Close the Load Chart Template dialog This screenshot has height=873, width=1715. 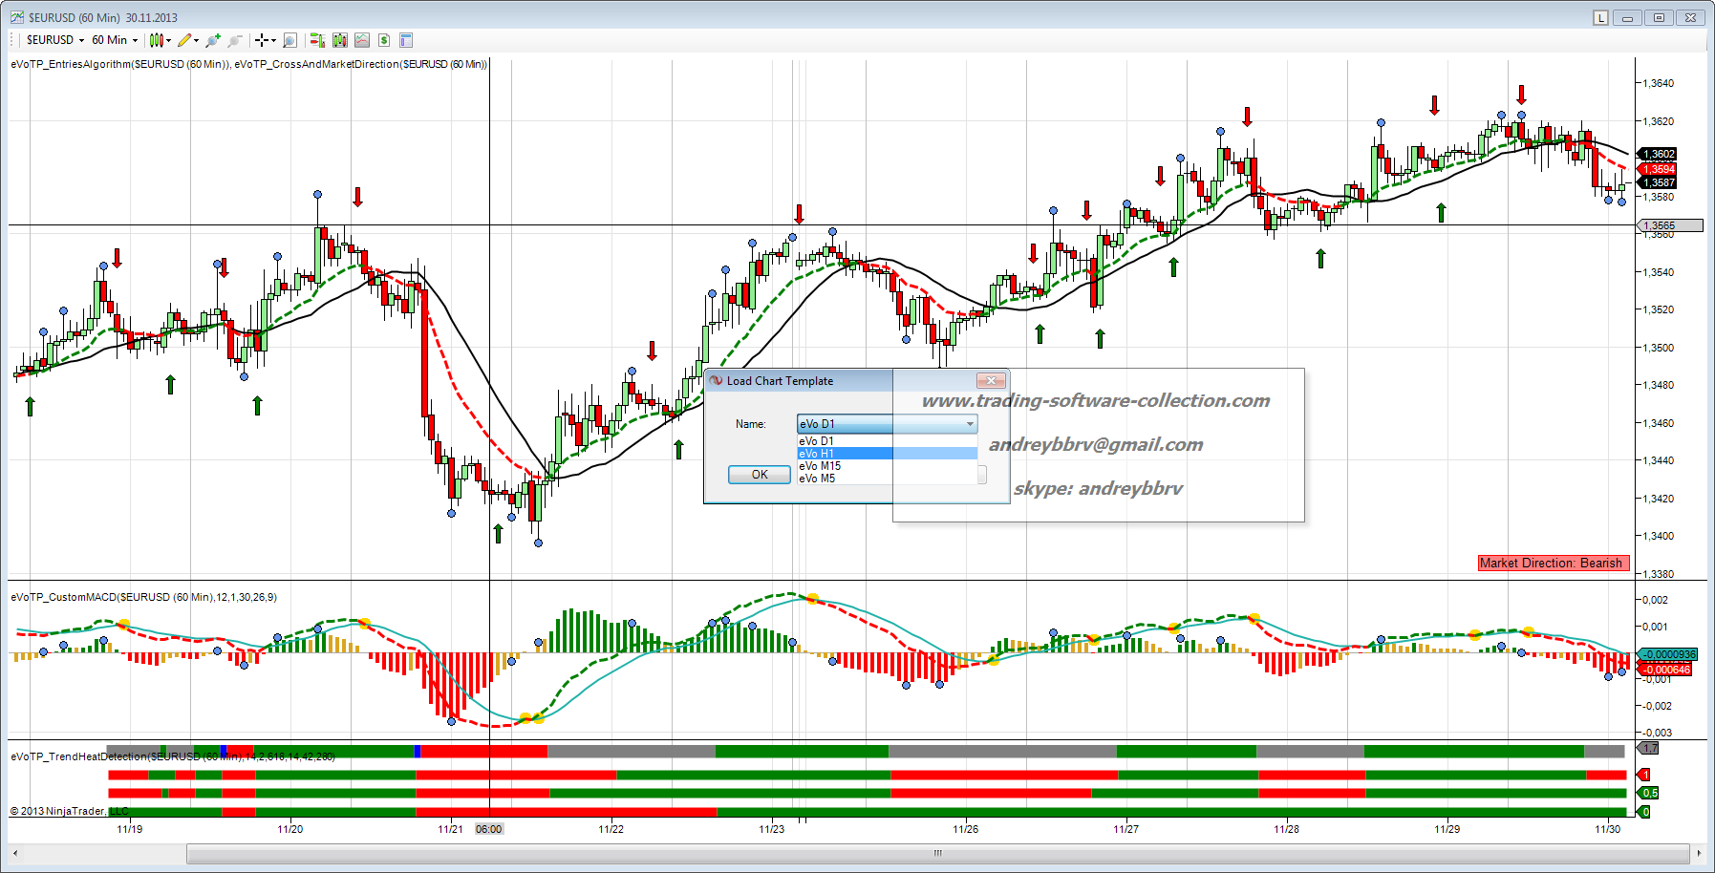click(991, 380)
